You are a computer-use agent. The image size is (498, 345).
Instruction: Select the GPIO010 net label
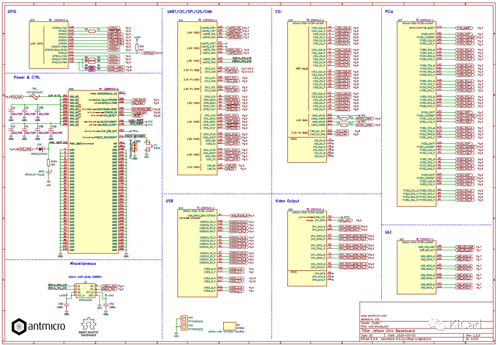(148, 53)
